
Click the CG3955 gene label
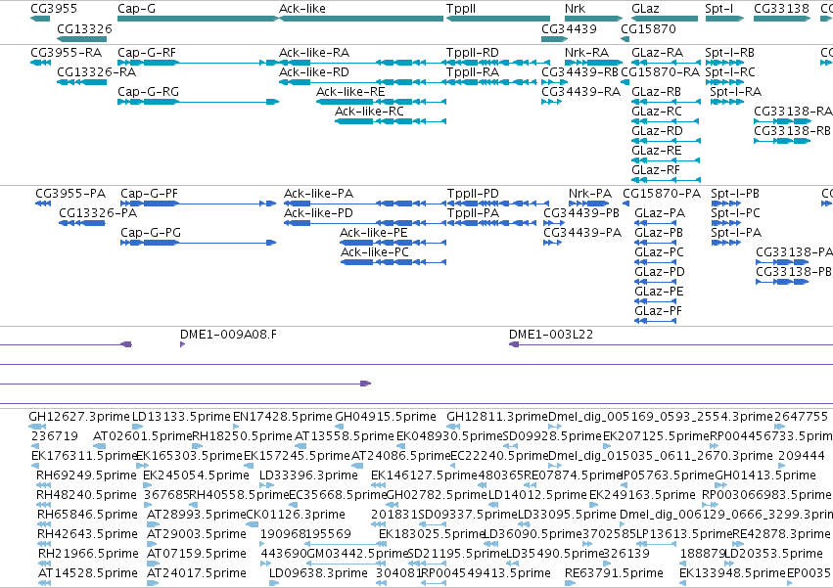tap(54, 9)
